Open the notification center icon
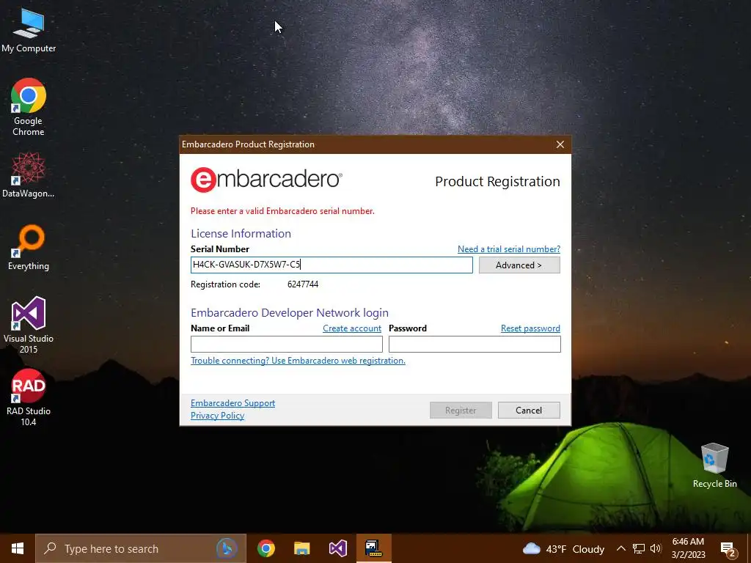 pyautogui.click(x=728, y=548)
